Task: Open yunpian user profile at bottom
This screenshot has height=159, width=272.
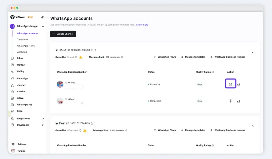Action: coord(18,151)
